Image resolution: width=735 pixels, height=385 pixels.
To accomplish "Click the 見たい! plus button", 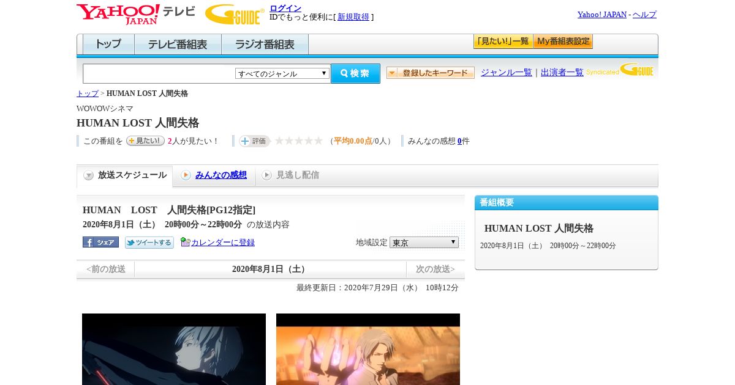I will (x=145, y=141).
